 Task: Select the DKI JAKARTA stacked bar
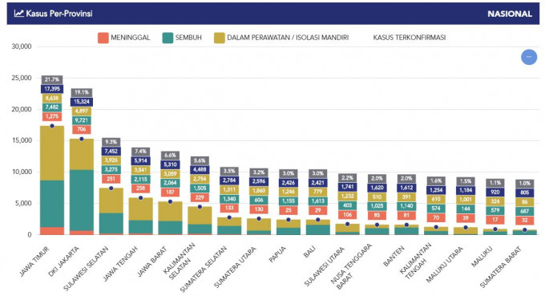(82, 187)
